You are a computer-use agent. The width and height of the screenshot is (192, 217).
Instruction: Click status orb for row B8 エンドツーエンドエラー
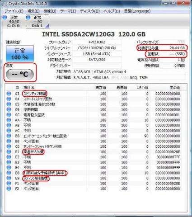click(9, 136)
